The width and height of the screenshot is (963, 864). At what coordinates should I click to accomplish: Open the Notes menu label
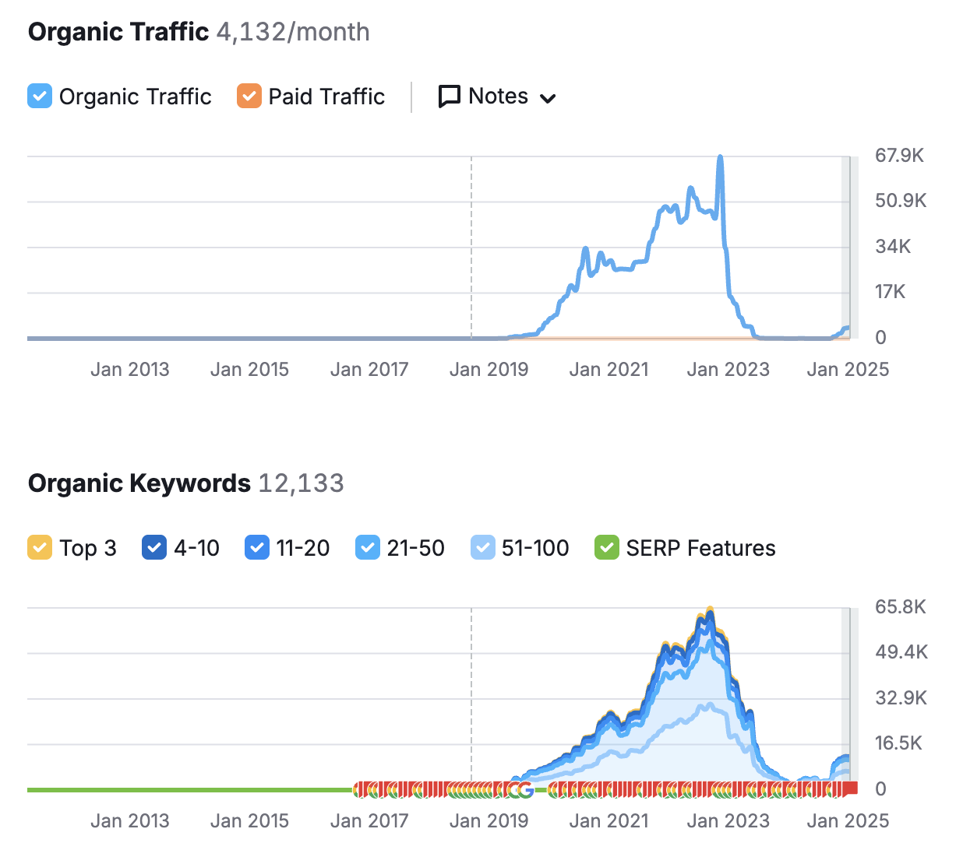point(499,97)
